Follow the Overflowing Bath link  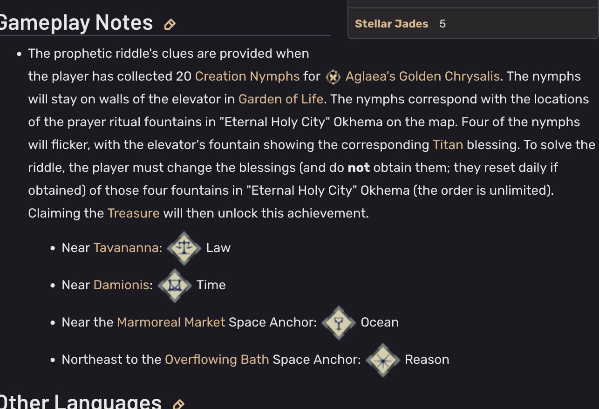(217, 359)
